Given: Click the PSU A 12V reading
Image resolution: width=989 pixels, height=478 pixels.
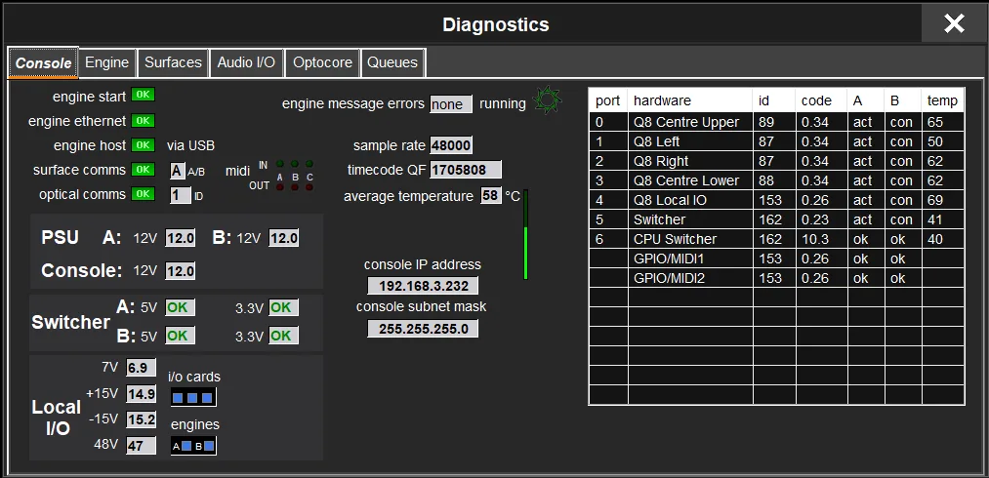Looking at the screenshot, I should pyautogui.click(x=181, y=238).
